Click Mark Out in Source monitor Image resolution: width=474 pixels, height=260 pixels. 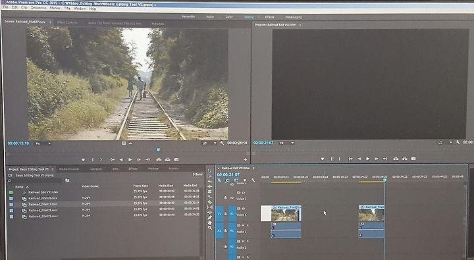coord(101,159)
